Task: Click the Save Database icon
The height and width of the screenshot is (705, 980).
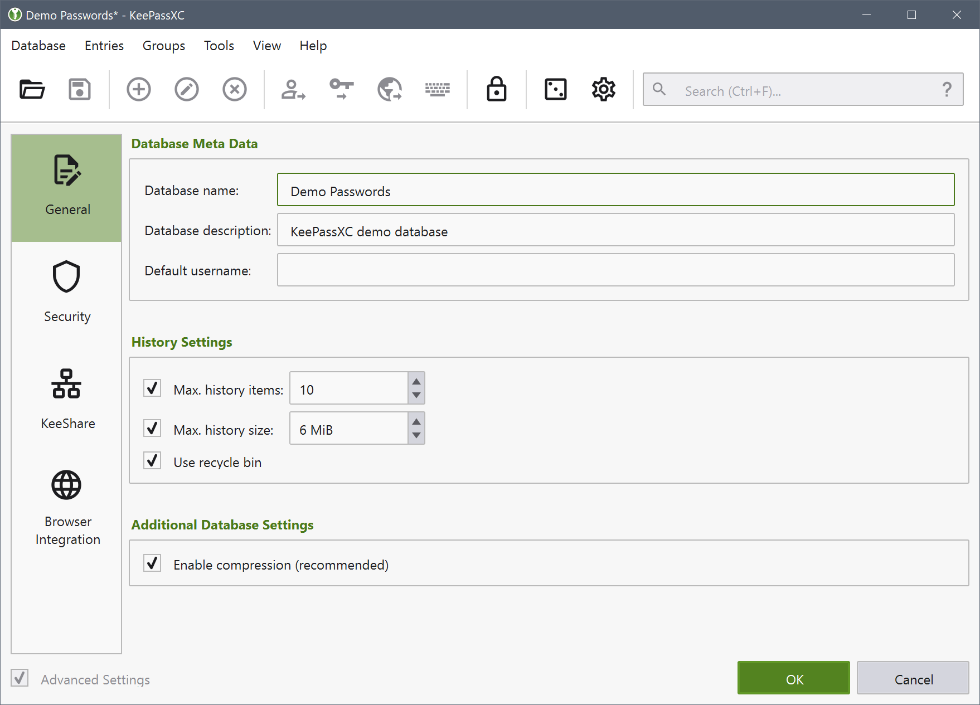Action: 80,89
